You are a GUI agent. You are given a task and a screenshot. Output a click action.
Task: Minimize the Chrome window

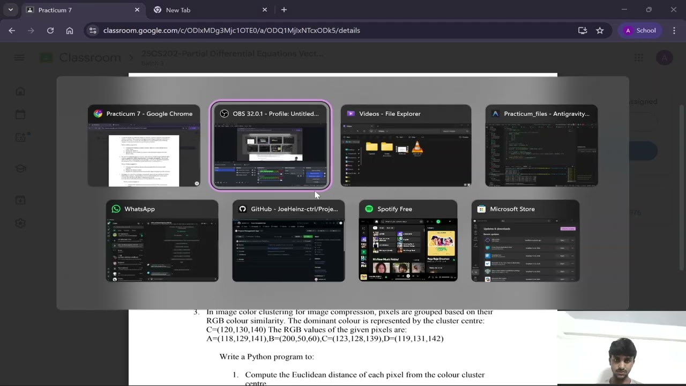click(x=624, y=10)
